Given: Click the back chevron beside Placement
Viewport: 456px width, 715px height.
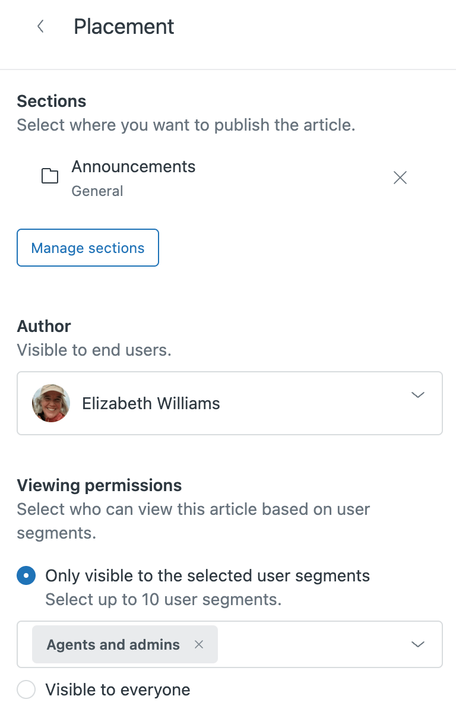Looking at the screenshot, I should 40,26.
